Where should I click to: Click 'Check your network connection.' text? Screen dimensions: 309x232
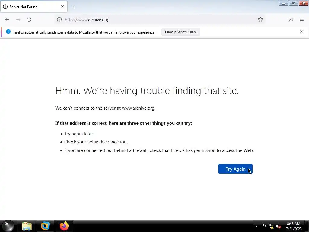click(x=96, y=142)
